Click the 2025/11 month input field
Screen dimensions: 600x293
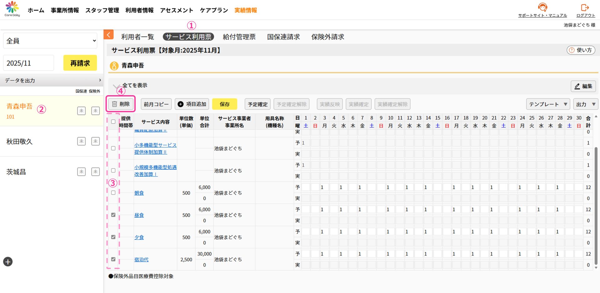(28, 63)
